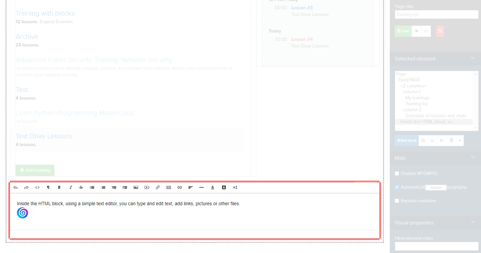
Task: Paste a block with the clipboard icon
Action: point(442,141)
